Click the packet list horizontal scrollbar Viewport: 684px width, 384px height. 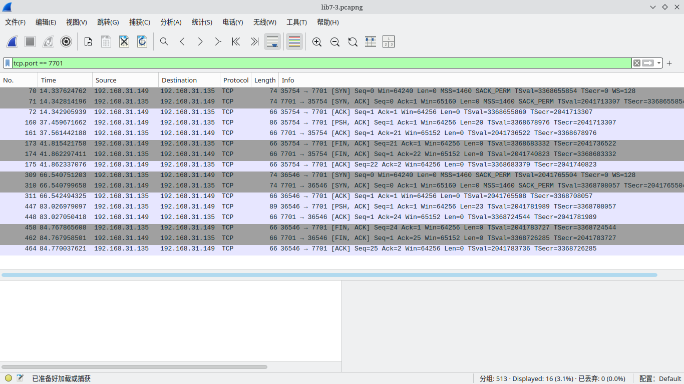[329, 275]
